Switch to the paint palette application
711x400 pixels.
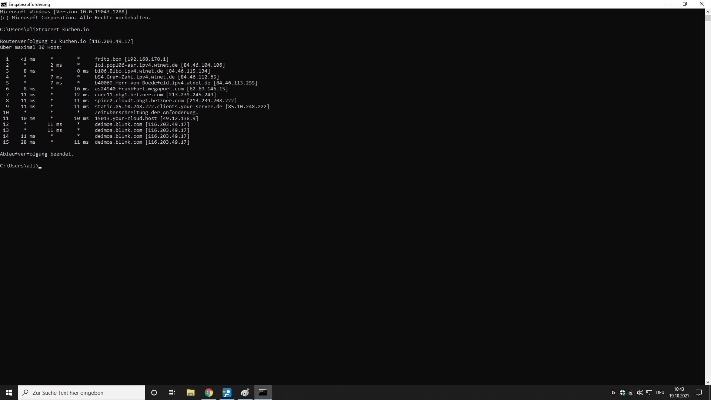245,393
